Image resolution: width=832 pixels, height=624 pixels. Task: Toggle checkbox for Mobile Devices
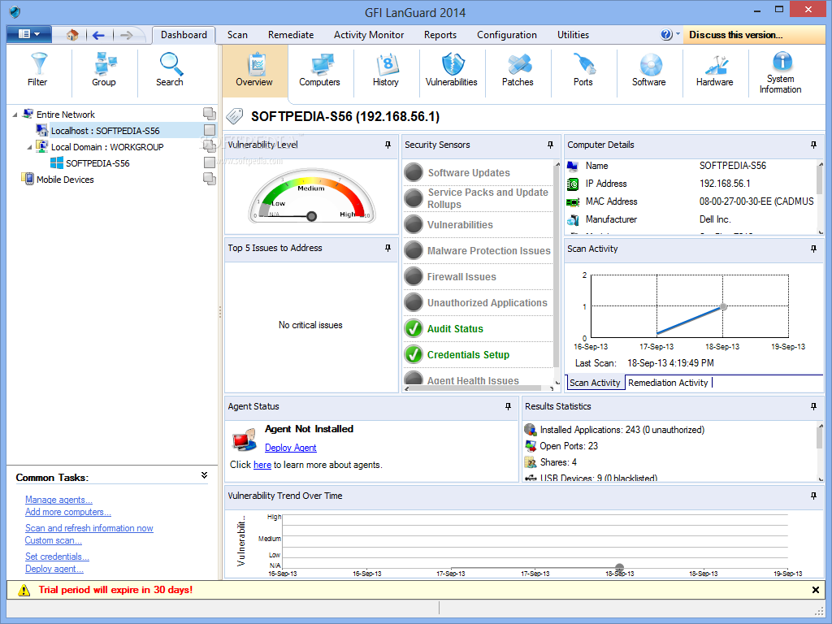click(x=210, y=180)
